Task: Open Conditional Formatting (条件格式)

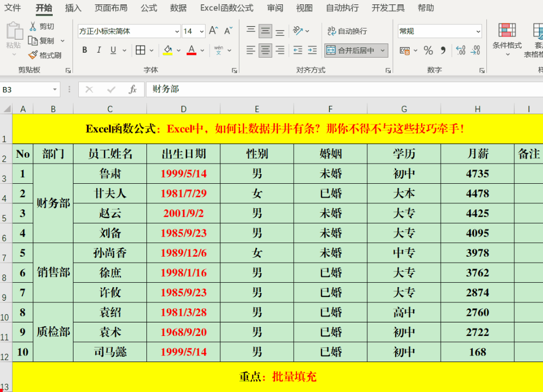Action: (x=507, y=40)
